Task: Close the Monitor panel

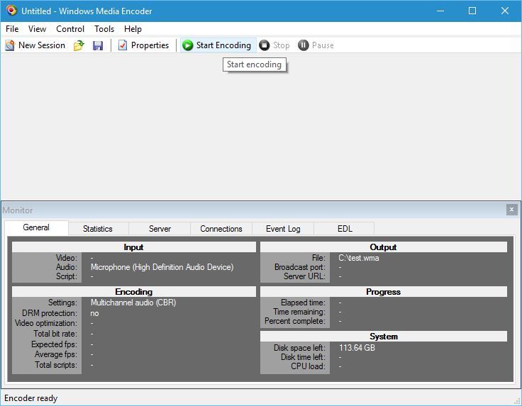Action: pos(511,210)
